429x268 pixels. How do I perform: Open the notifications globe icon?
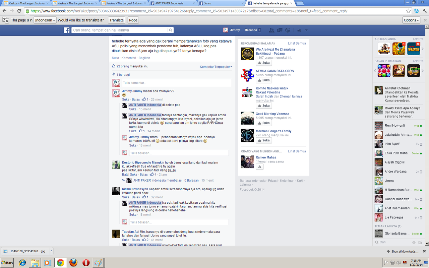point(288,30)
